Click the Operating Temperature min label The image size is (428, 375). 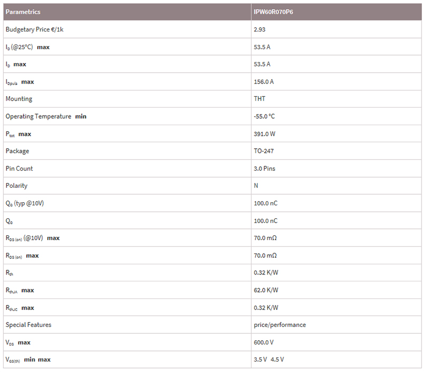45,116
